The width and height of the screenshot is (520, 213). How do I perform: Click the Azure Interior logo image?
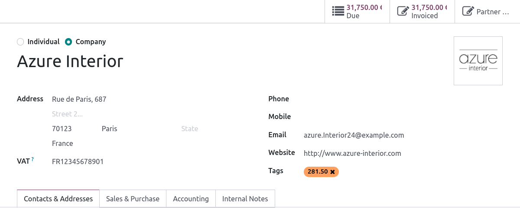[478, 61]
